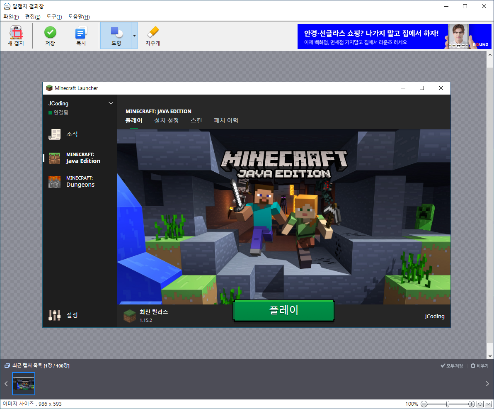Screen dimensions: 494x409
Task: Switch to the 스킨 tab
Action: click(x=196, y=120)
